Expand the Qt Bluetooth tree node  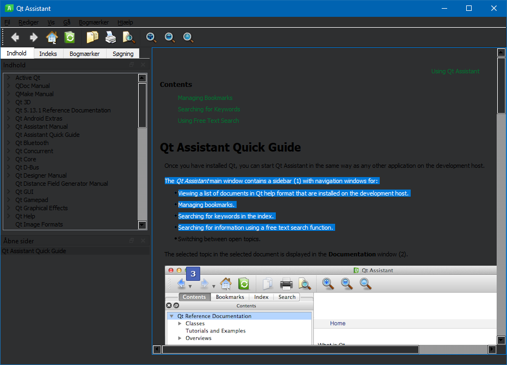pyautogui.click(x=9, y=143)
